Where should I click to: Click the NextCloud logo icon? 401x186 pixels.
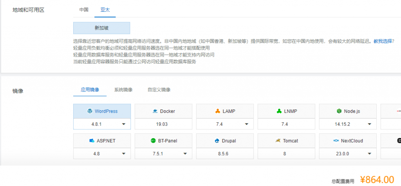tap(336, 141)
